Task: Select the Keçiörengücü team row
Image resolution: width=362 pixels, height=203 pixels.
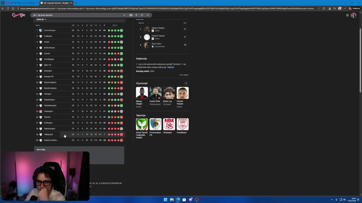Action: click(79, 82)
